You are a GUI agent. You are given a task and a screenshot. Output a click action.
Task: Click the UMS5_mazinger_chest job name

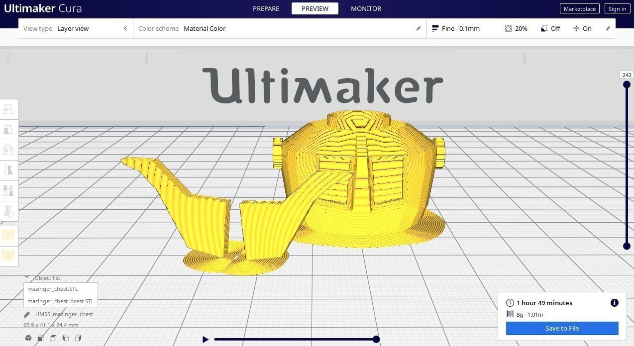[x=64, y=314]
